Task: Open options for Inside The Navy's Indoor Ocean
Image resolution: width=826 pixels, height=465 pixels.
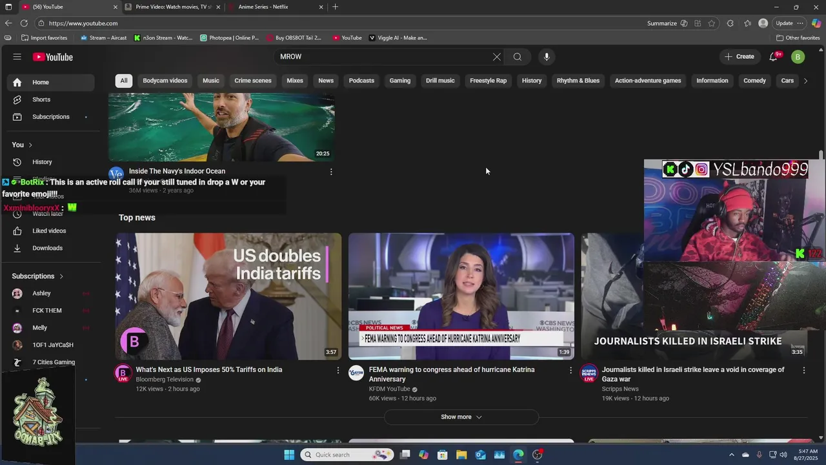Action: point(331,172)
